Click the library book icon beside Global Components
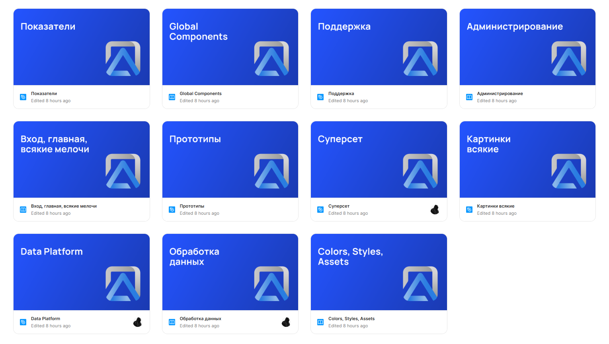This screenshot has width=609, height=344. point(172,97)
